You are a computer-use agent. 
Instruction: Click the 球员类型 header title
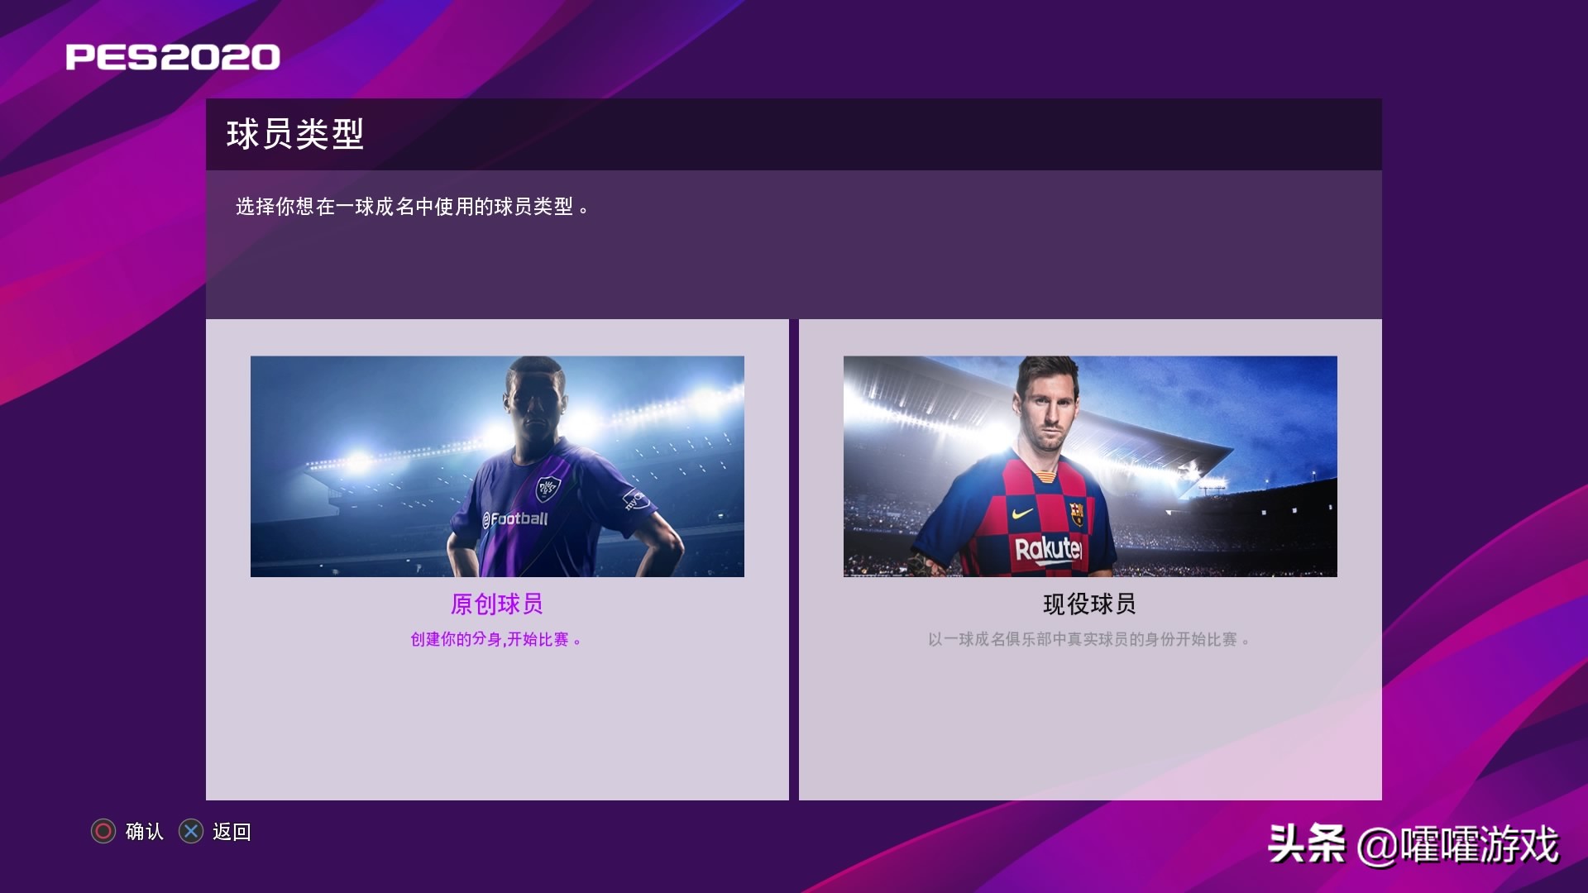295,134
